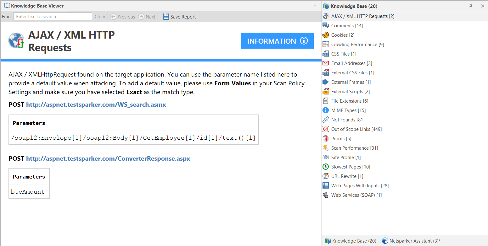Toggle auto-hide with the pin icon
Screen dimensions: 488x246
coord(471,6)
